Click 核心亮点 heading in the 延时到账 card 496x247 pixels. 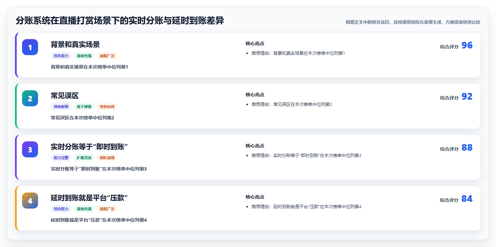[255, 197]
